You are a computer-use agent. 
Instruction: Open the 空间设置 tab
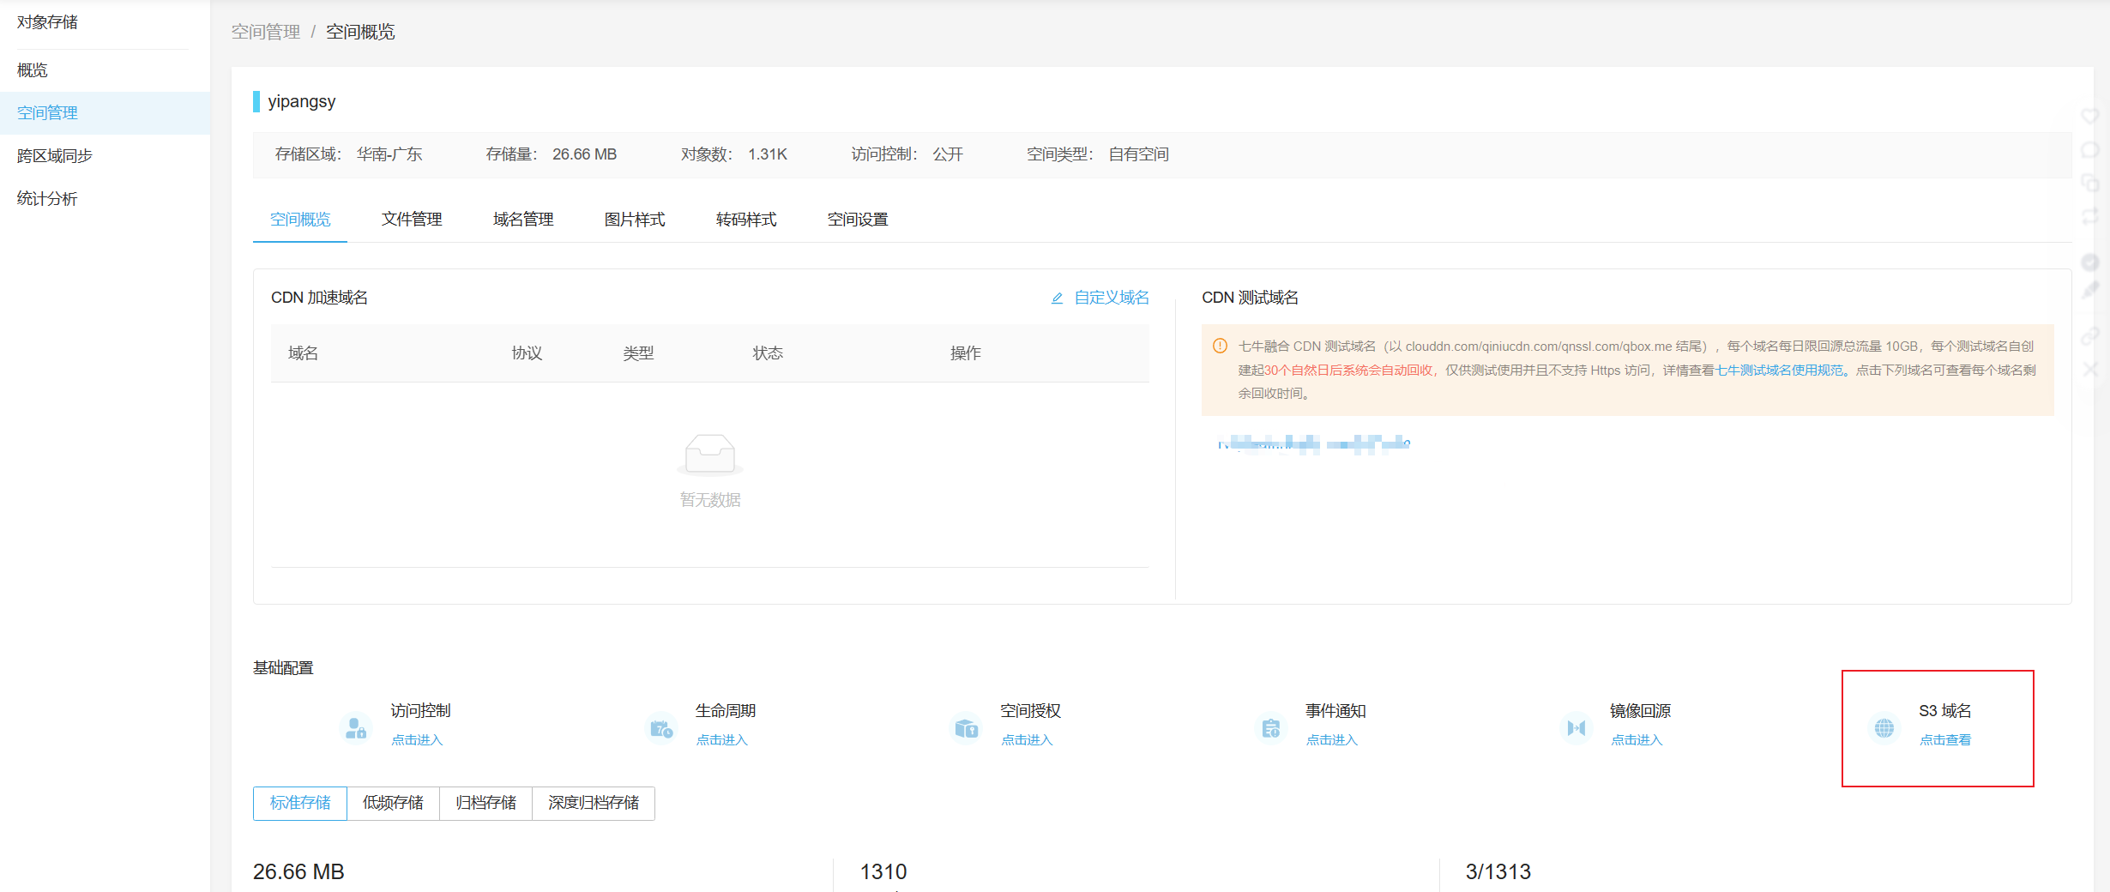(x=858, y=220)
